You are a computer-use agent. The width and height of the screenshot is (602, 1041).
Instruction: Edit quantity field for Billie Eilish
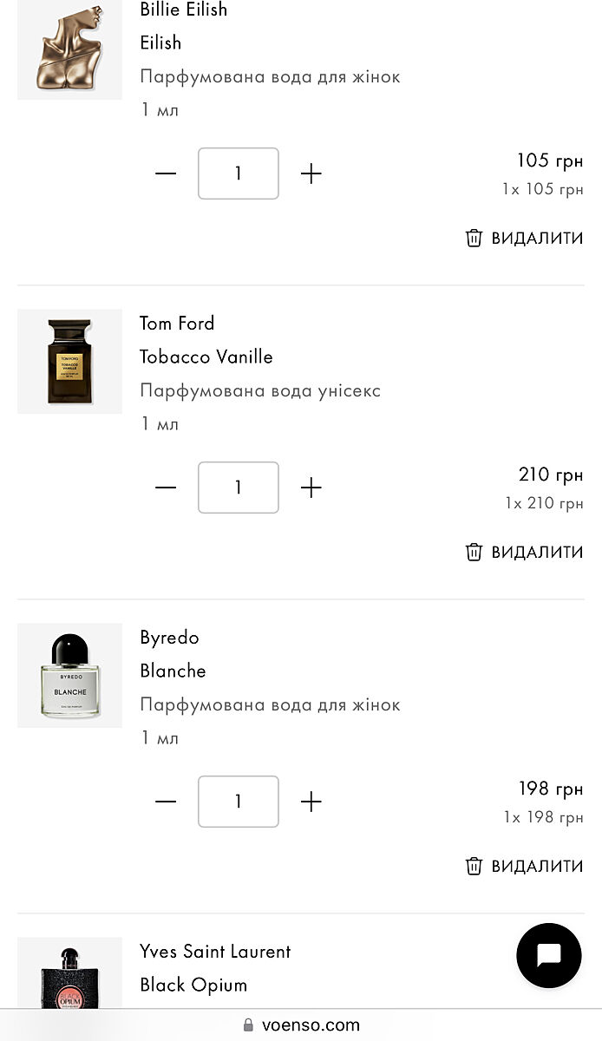(239, 173)
